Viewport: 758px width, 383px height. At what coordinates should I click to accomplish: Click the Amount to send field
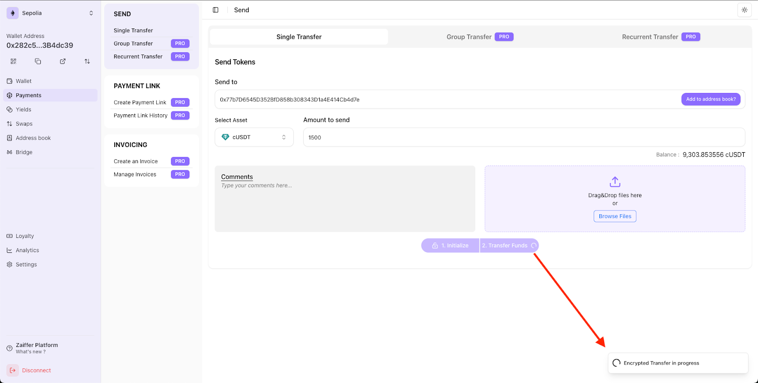[524, 137]
